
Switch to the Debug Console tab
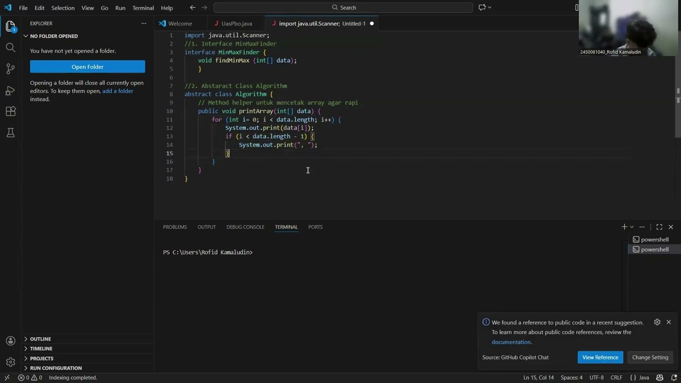(x=245, y=227)
